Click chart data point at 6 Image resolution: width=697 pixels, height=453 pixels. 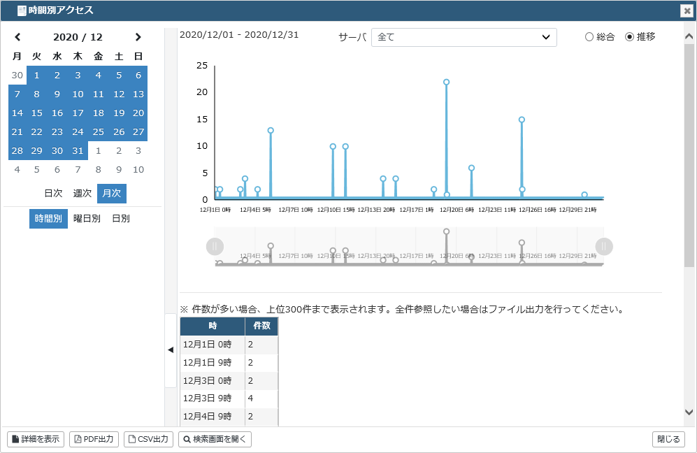coord(472,168)
